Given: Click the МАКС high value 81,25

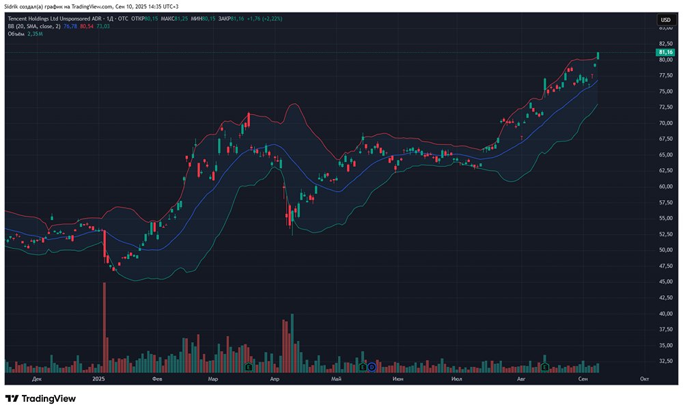Looking at the screenshot, I should coord(181,18).
